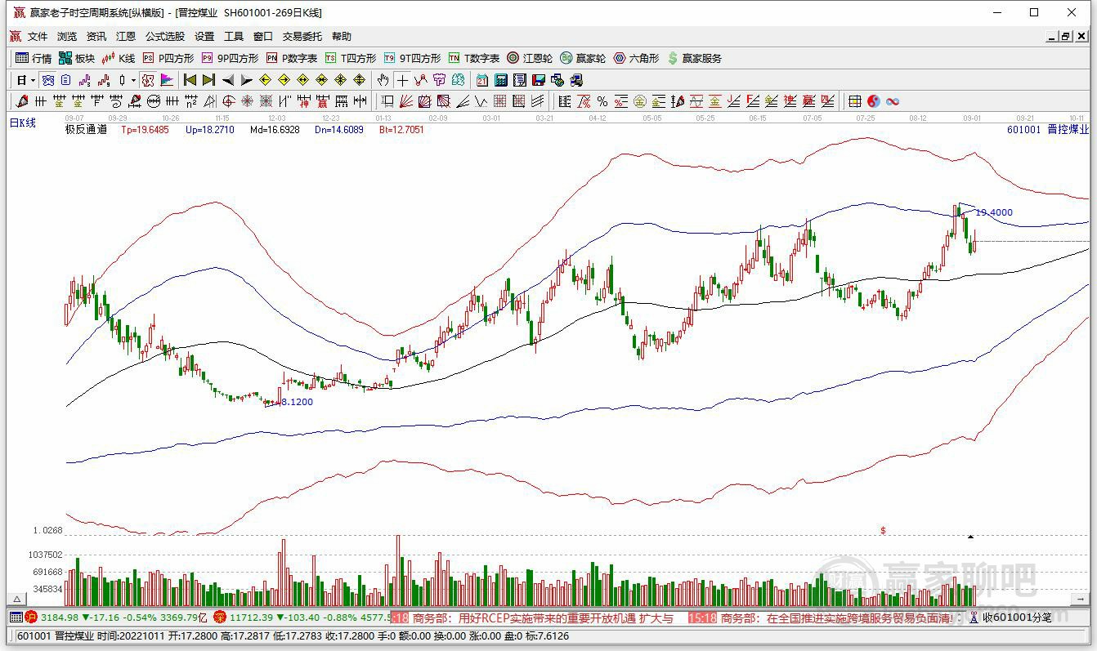Click the blue infinity loop icon
Image resolution: width=1097 pixels, height=651 pixels.
pos(893,101)
